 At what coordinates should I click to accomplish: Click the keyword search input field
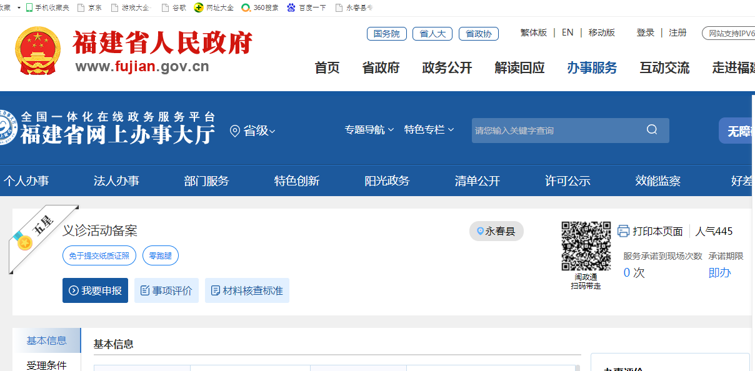coord(556,131)
